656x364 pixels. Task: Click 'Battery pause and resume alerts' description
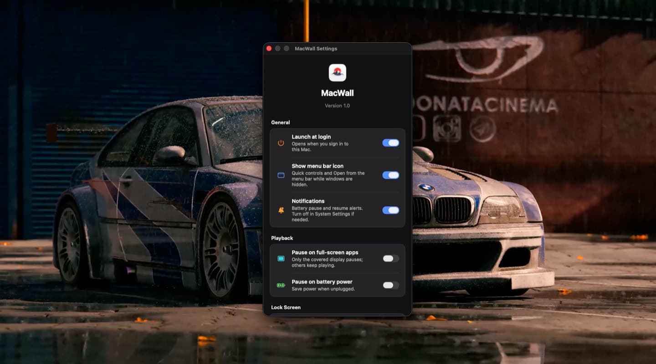tap(327, 214)
